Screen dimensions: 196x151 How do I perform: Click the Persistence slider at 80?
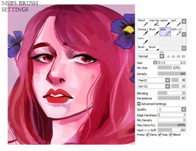pyautogui.click(x=172, y=98)
